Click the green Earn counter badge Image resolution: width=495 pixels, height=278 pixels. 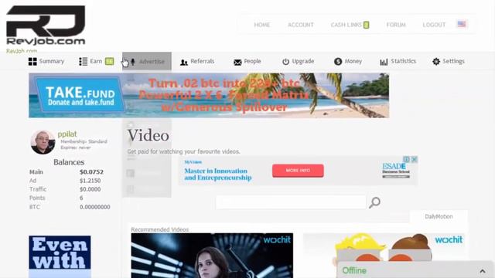[x=110, y=61]
